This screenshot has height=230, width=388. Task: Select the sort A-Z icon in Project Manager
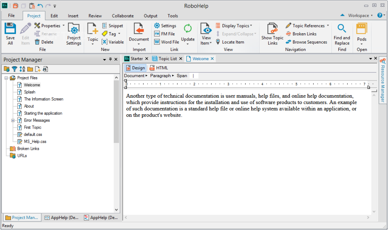click(21, 69)
